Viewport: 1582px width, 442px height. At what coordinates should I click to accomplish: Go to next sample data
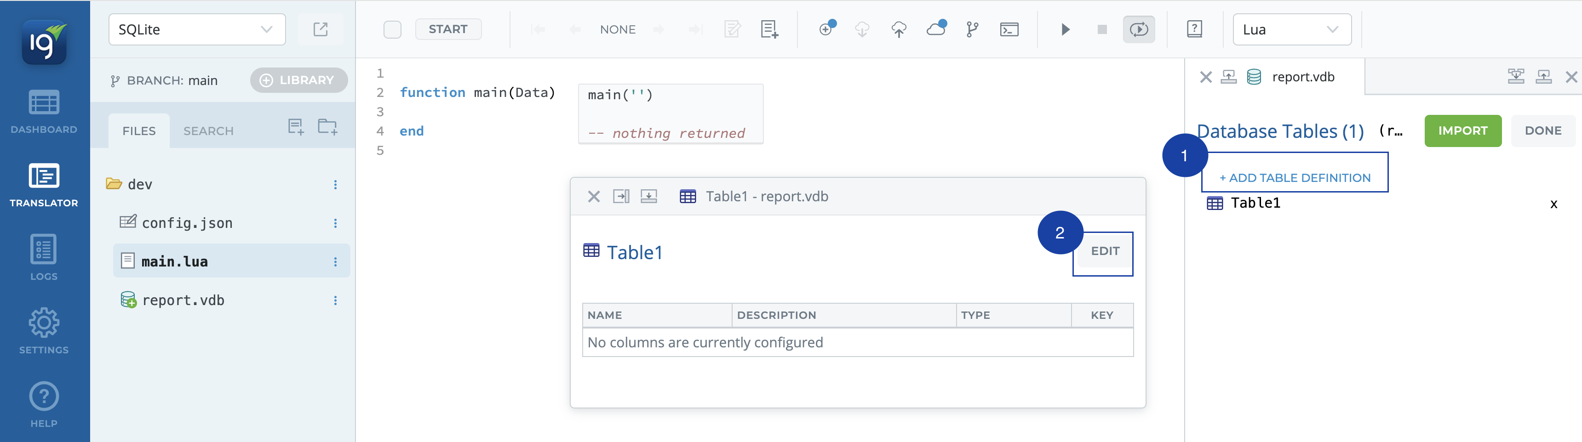point(659,29)
